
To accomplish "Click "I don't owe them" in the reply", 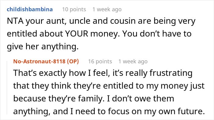I will [141, 98].
